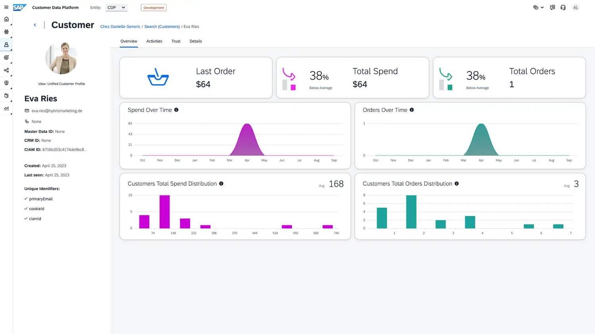Open the Chez Danielle Generic breadcrumb link

coord(120,27)
